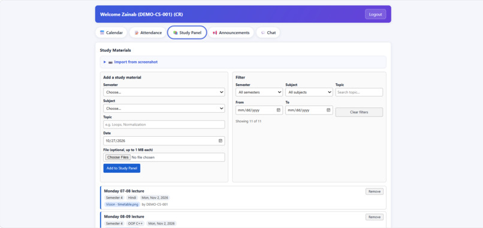The image size is (483, 228).
Task: Switch to the Calendar tab
Action: tap(111, 33)
